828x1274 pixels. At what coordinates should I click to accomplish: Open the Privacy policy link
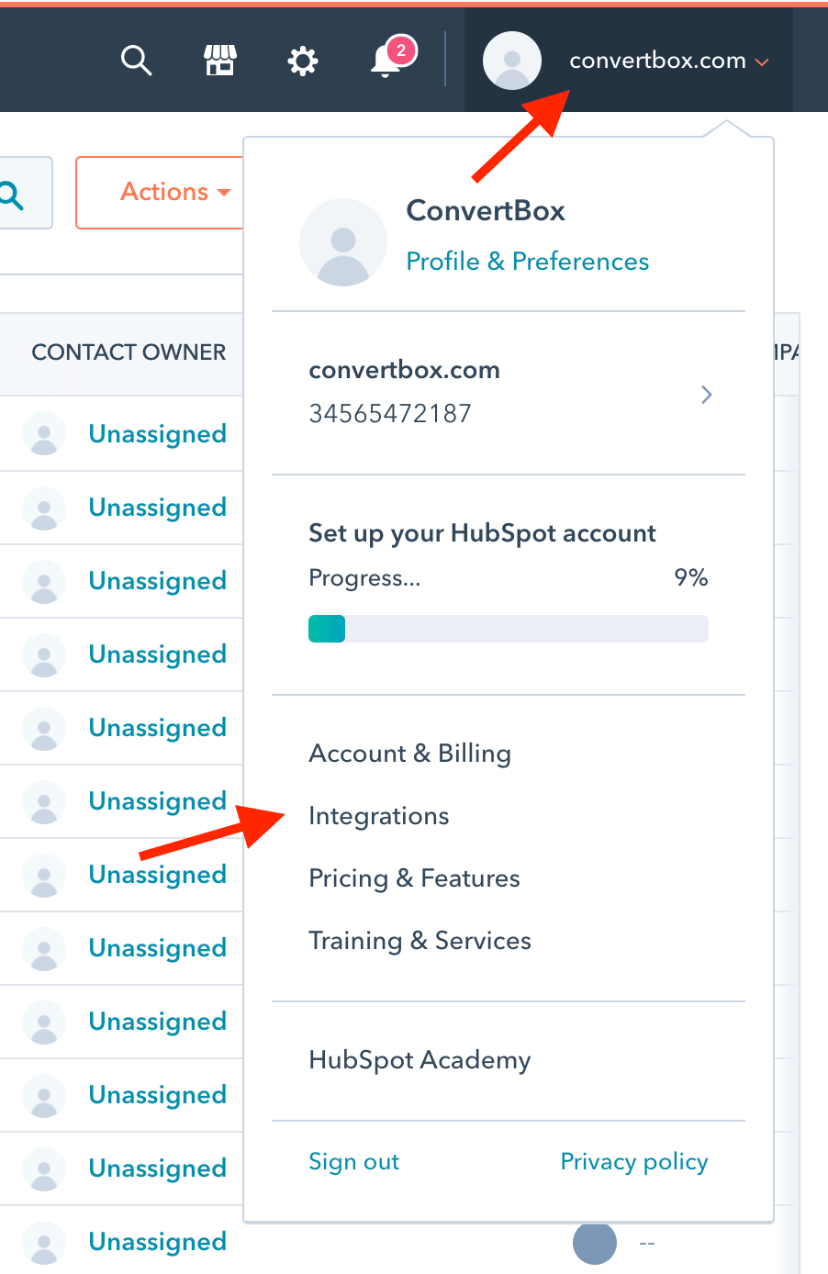[x=634, y=1162]
